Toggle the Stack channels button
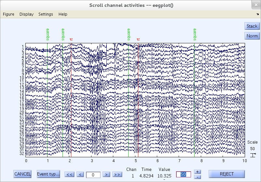 pyautogui.click(x=252, y=26)
